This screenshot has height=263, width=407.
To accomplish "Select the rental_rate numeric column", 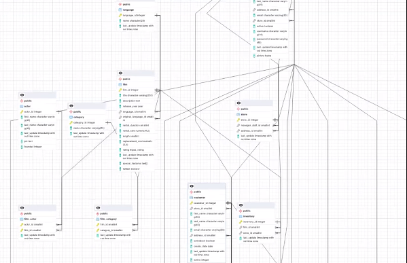I will [x=137, y=131].
